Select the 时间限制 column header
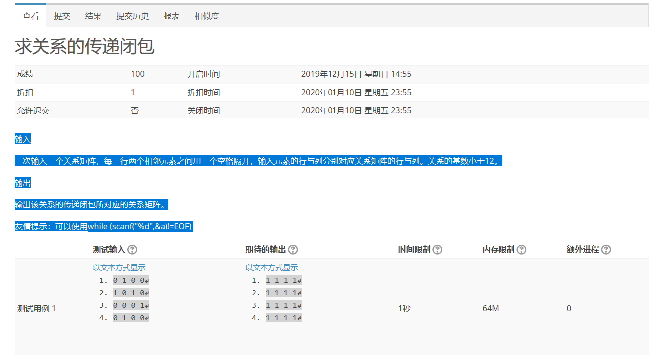Viewport: 665px width, 355px height. tap(414, 250)
